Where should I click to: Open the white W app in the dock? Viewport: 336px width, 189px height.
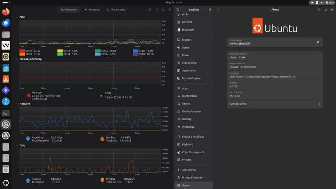pos(6,45)
